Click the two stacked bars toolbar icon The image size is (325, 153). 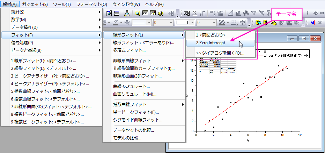coord(117,14)
